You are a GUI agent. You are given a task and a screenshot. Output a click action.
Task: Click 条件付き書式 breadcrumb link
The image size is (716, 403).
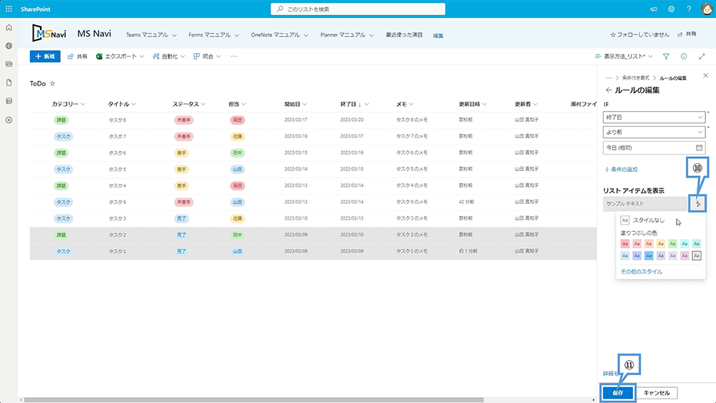click(636, 78)
